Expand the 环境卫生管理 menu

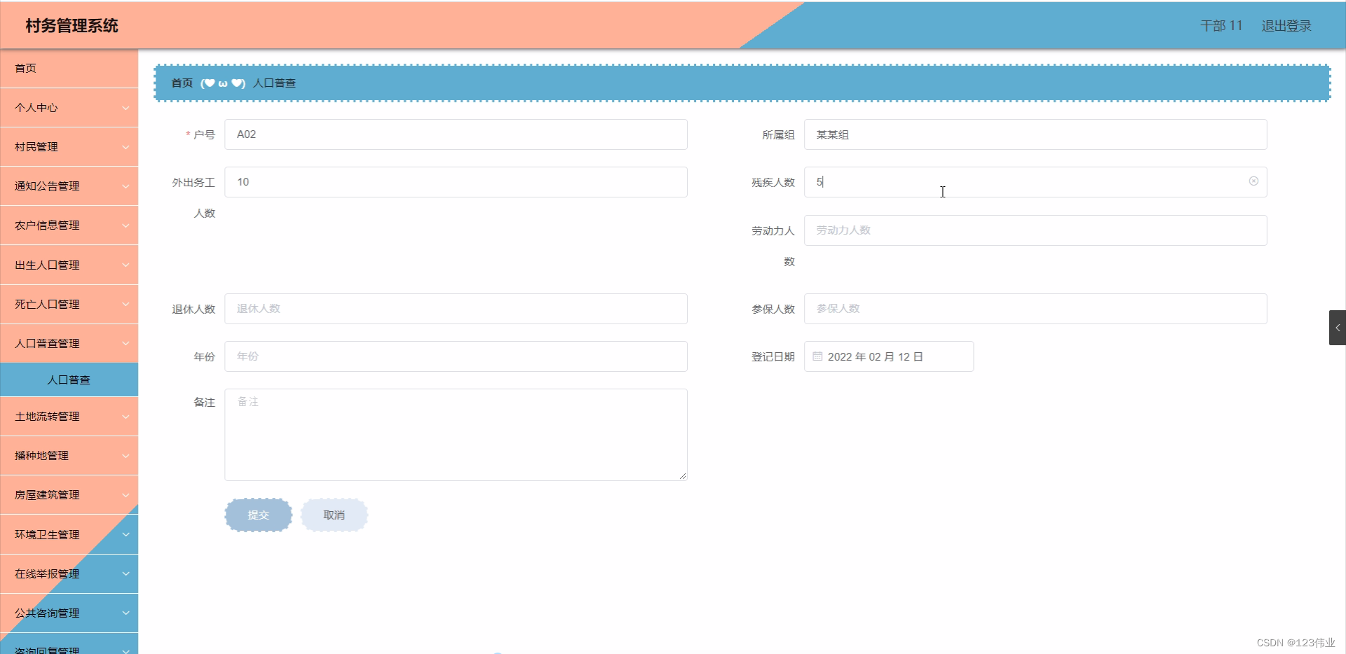coord(69,534)
